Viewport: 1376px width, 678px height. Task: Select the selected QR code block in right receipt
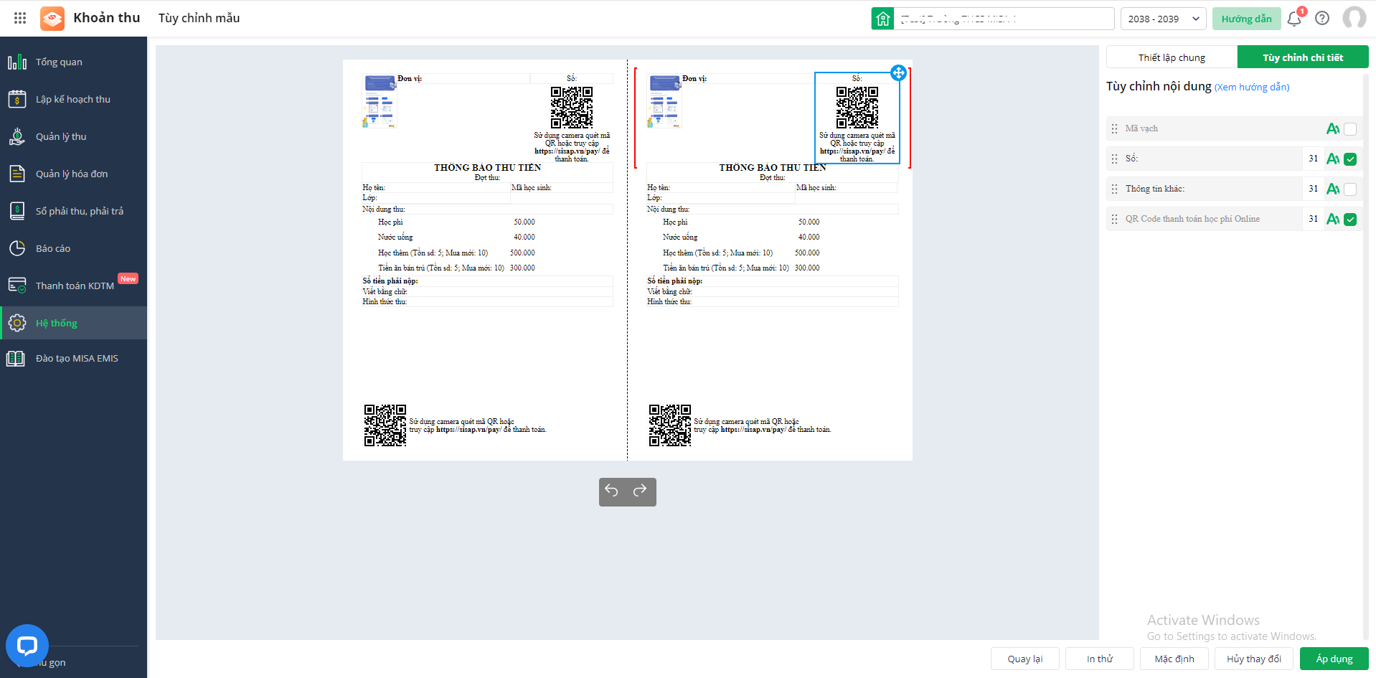click(857, 118)
